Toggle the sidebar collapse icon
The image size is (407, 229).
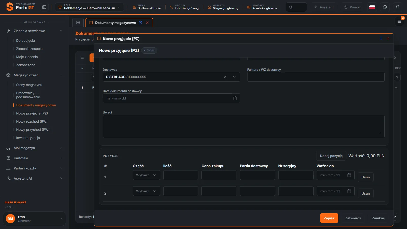point(44,7)
